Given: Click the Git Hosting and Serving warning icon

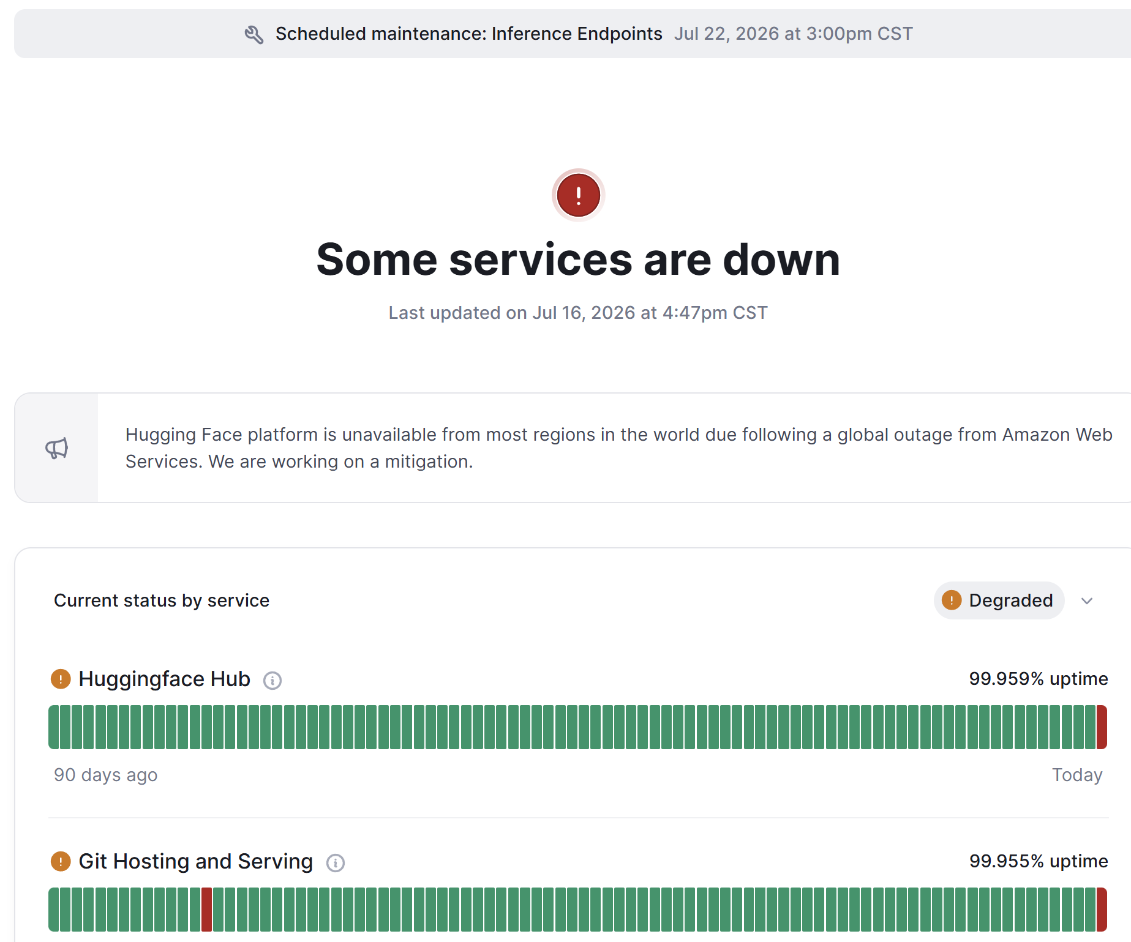Looking at the screenshot, I should [61, 861].
